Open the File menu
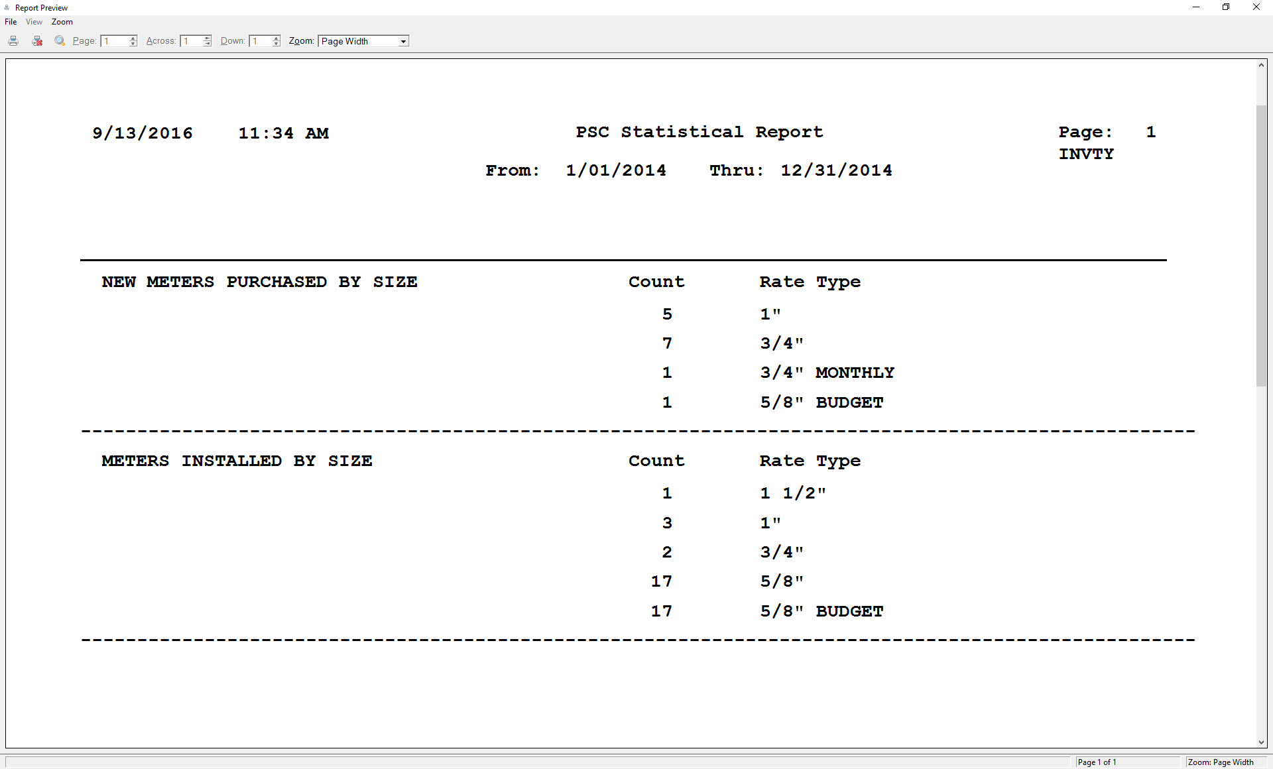 pyautogui.click(x=11, y=22)
